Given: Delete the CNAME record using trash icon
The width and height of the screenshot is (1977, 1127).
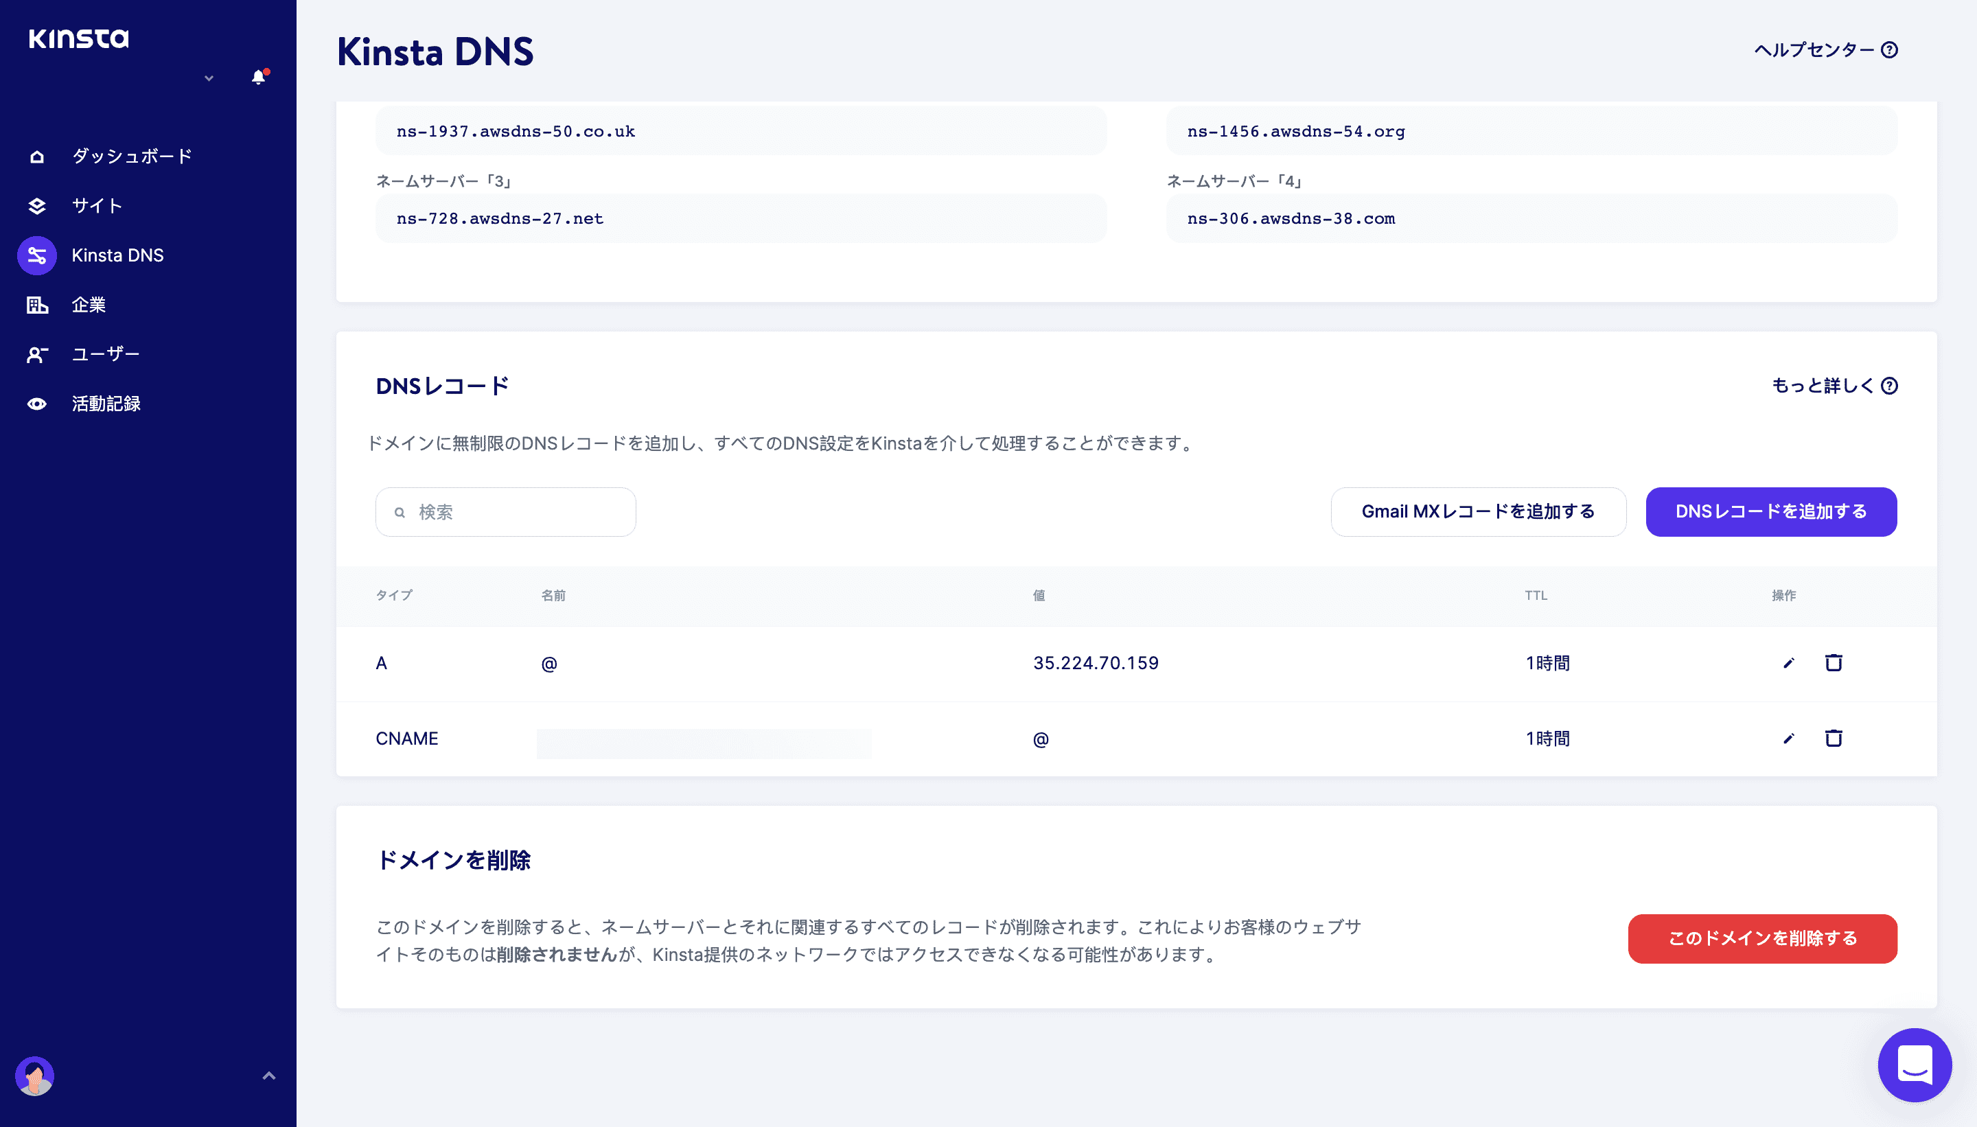Looking at the screenshot, I should coord(1834,738).
